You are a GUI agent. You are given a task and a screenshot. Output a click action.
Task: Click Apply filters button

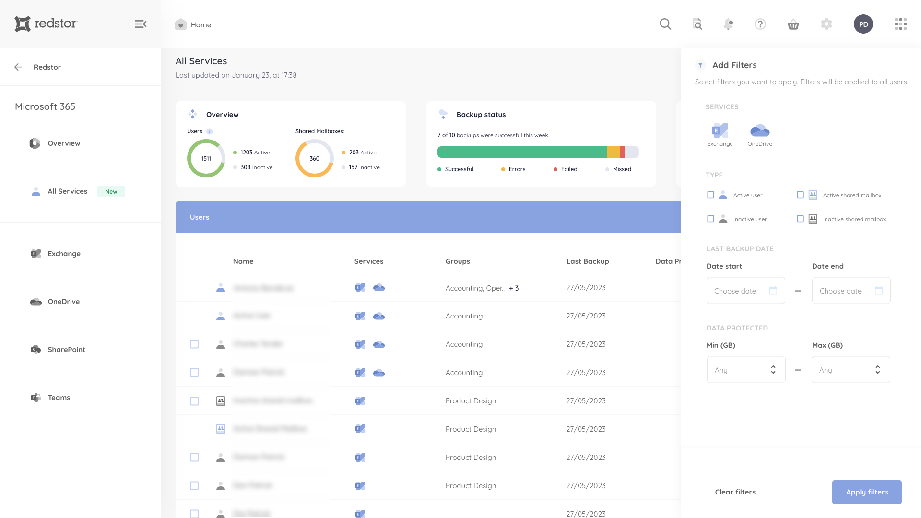[x=867, y=492]
